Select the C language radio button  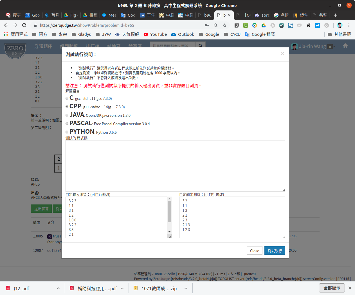[x=67, y=98]
